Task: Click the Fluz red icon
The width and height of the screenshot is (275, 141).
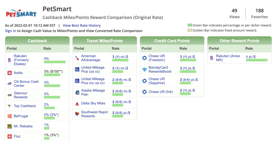Action: [x=9, y=136]
